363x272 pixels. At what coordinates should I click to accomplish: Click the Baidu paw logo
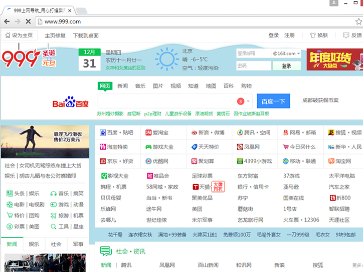coord(70,102)
